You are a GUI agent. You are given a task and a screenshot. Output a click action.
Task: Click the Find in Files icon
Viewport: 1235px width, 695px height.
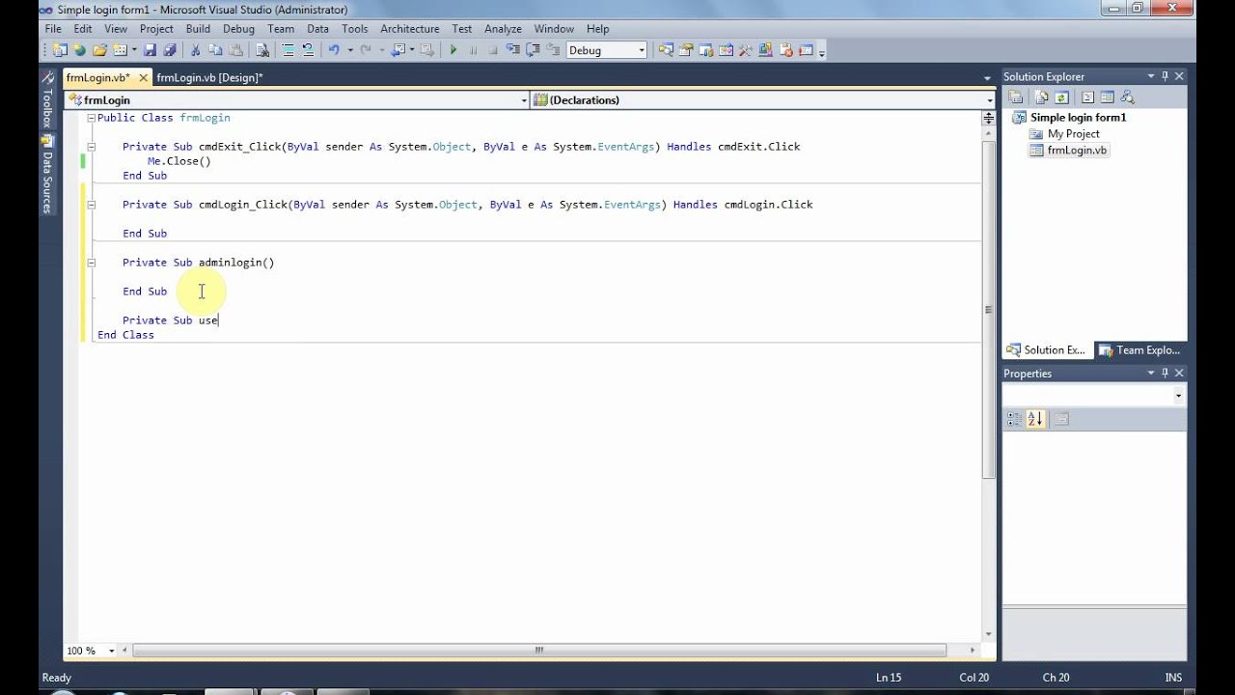(262, 50)
